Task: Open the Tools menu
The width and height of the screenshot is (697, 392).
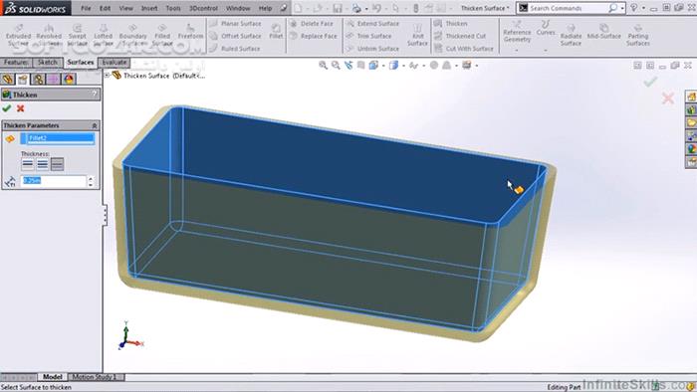Action: click(173, 8)
